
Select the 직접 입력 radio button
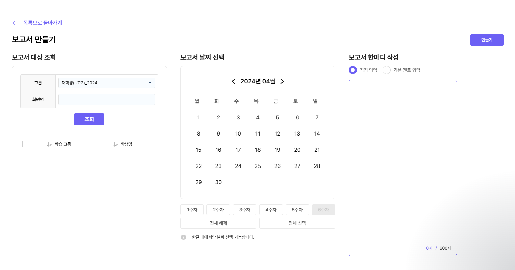(x=353, y=70)
